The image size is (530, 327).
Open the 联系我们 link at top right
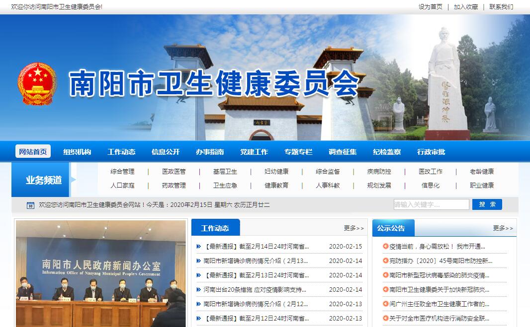coord(501,7)
